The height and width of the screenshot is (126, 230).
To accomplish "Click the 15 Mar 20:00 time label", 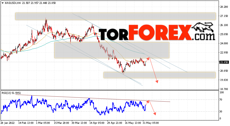I will click(61, 123).
